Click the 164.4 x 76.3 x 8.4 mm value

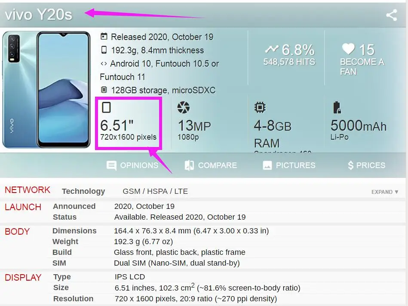pos(191,231)
